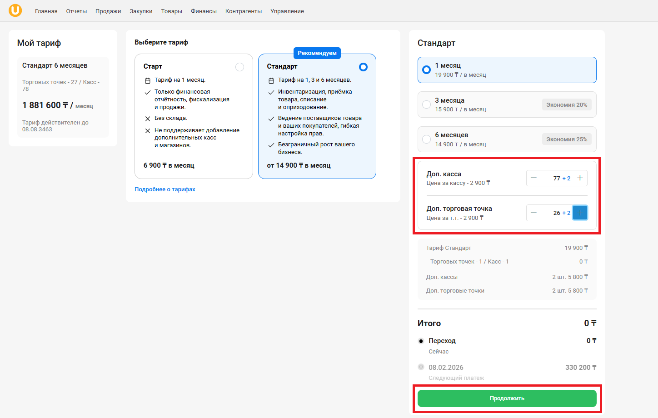The height and width of the screenshot is (418, 658).
Task: Click the 08.02.2026 timeline dot
Action: [421, 367]
